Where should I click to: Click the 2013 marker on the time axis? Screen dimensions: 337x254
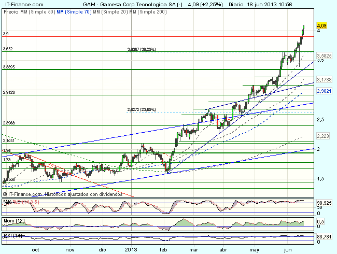[x=132, y=249]
